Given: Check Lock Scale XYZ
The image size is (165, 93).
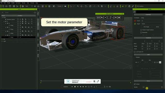Looking at the screenshot, I should (x=135, y=52).
